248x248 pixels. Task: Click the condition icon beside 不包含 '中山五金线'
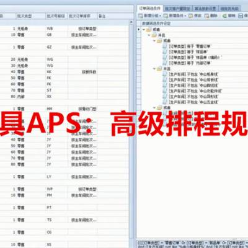click(x=165, y=102)
